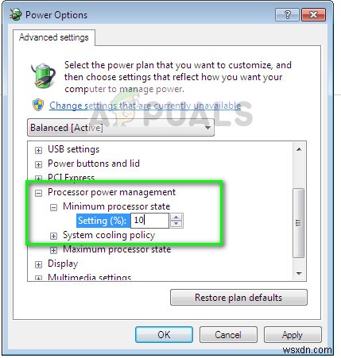The height and width of the screenshot is (358, 341).
Task: Open the Balanced [Active] power plan dropdown
Action: tap(121, 128)
